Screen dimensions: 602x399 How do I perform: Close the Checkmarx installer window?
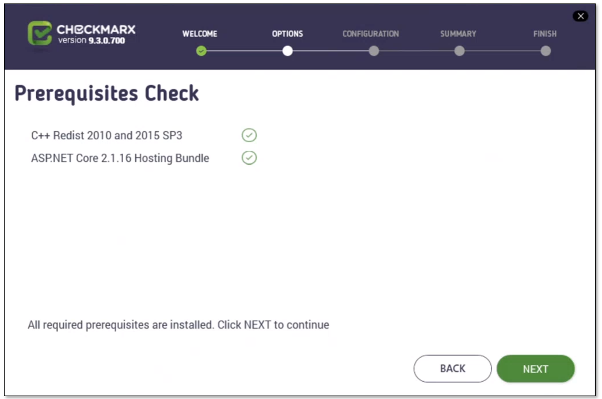pyautogui.click(x=581, y=16)
